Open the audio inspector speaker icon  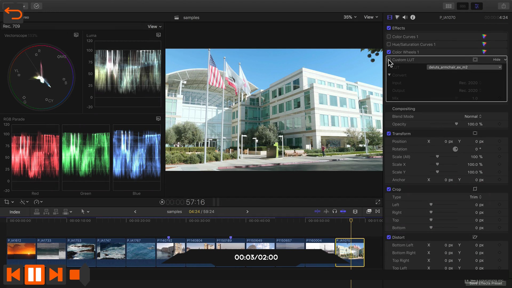(405, 17)
